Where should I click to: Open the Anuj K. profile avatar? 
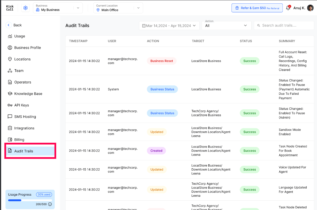coord(310,8)
